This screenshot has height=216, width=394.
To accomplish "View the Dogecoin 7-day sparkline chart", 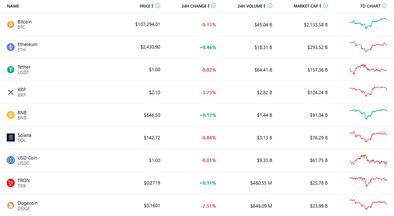I will tap(368, 204).
